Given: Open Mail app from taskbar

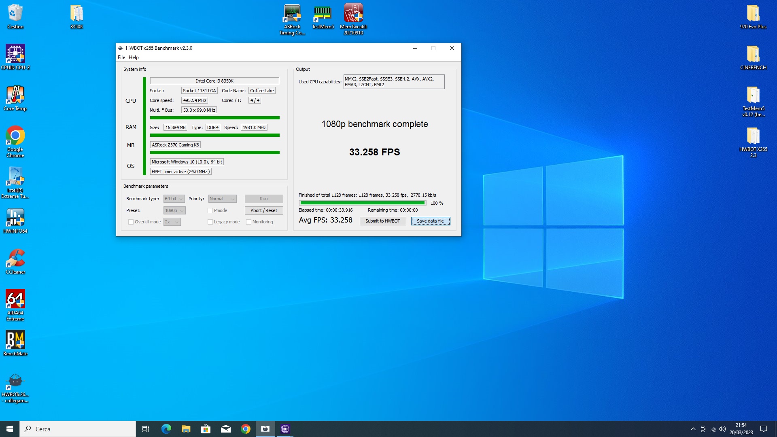Looking at the screenshot, I should pyautogui.click(x=225, y=429).
